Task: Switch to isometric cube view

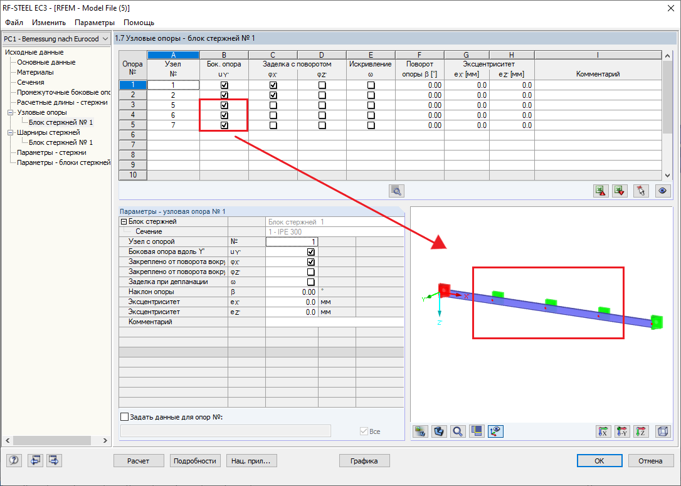Action: pyautogui.click(x=663, y=431)
